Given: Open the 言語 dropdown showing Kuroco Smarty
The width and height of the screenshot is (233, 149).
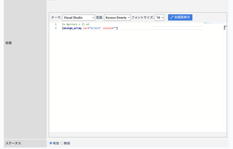Looking at the screenshot, I should click(117, 17).
